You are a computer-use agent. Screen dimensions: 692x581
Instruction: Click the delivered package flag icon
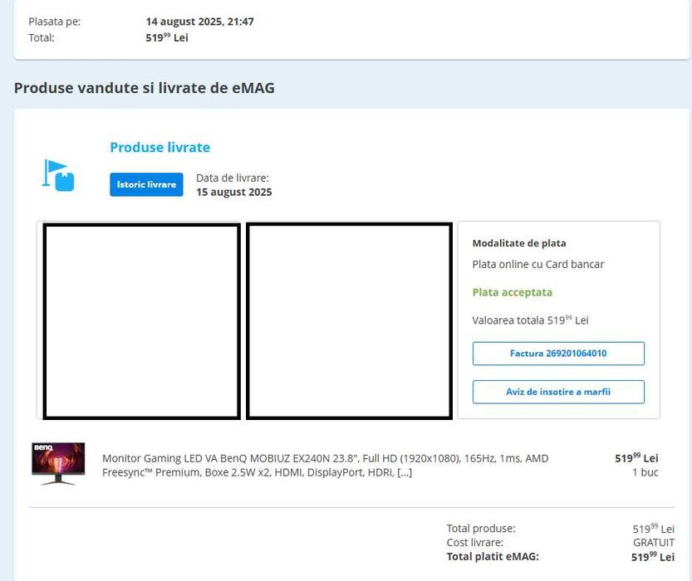click(x=58, y=175)
